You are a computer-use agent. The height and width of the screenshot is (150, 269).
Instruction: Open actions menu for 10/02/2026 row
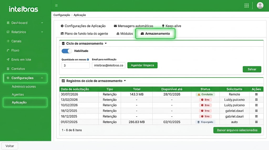point(256,105)
